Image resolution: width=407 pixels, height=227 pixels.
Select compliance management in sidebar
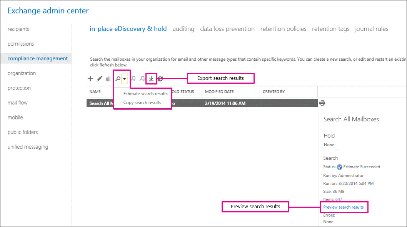[x=37, y=58]
